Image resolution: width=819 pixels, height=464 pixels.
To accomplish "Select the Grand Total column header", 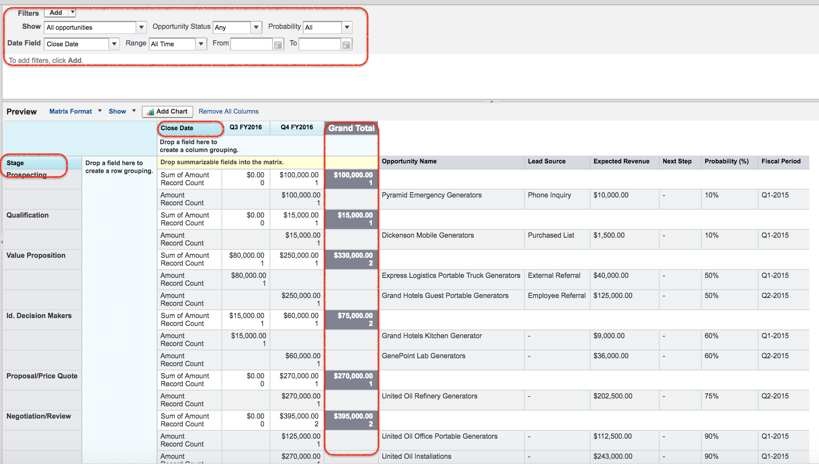I will 351,128.
